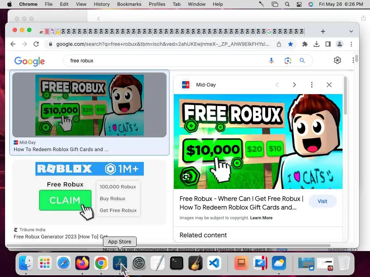Open 'Free Robux Generator 2023' result title
Image resolution: width=370 pixels, height=277 pixels.
coord(61,237)
